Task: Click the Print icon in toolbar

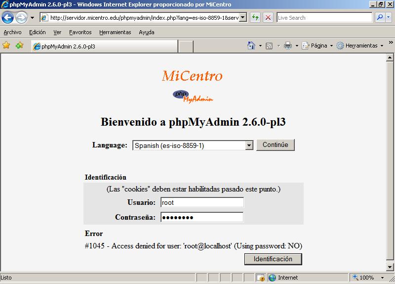Action: (288, 46)
